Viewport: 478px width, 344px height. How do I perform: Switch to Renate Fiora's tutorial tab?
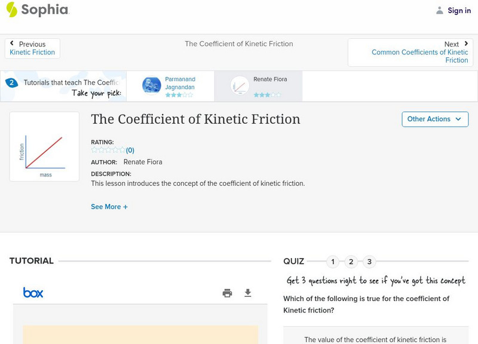[x=271, y=79]
